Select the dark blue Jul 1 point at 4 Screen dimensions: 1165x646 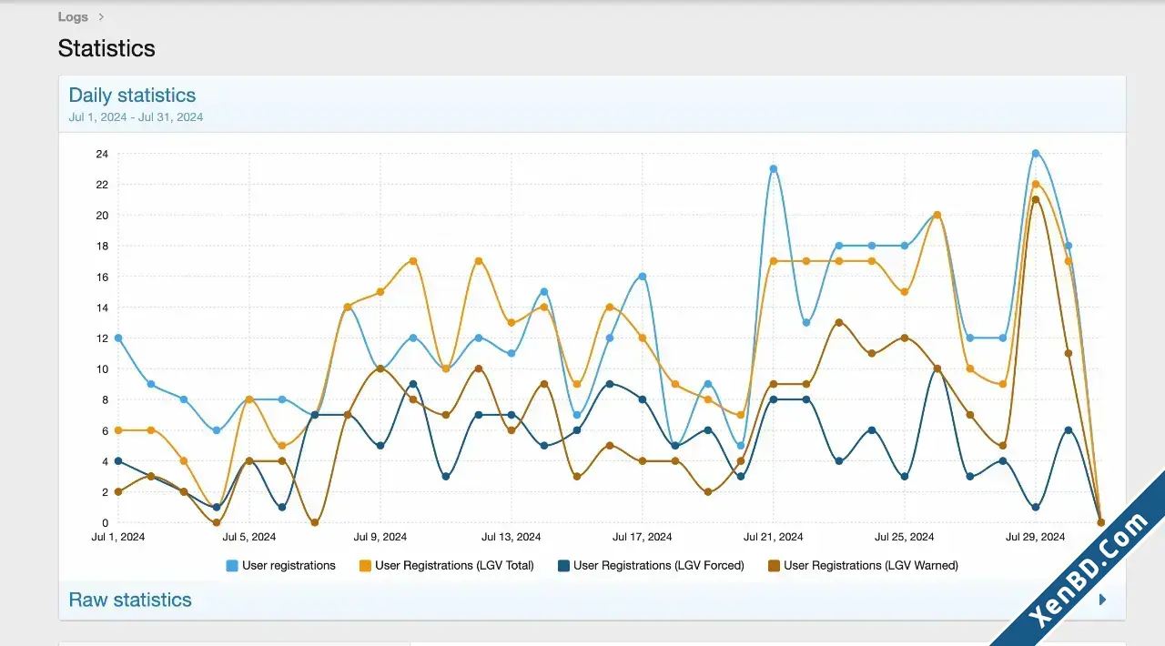tap(118, 461)
